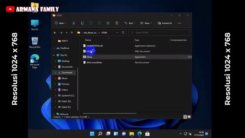Image resolution: width=245 pixels, height=138 pixels.
Task: Open address bar history dropdown
Action: [117, 33]
